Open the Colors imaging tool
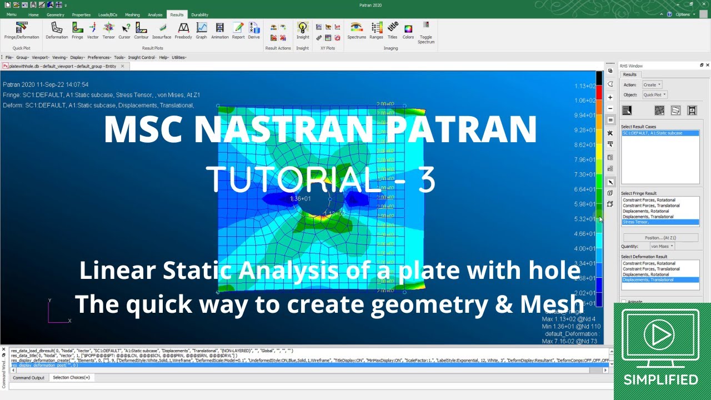 tap(408, 31)
